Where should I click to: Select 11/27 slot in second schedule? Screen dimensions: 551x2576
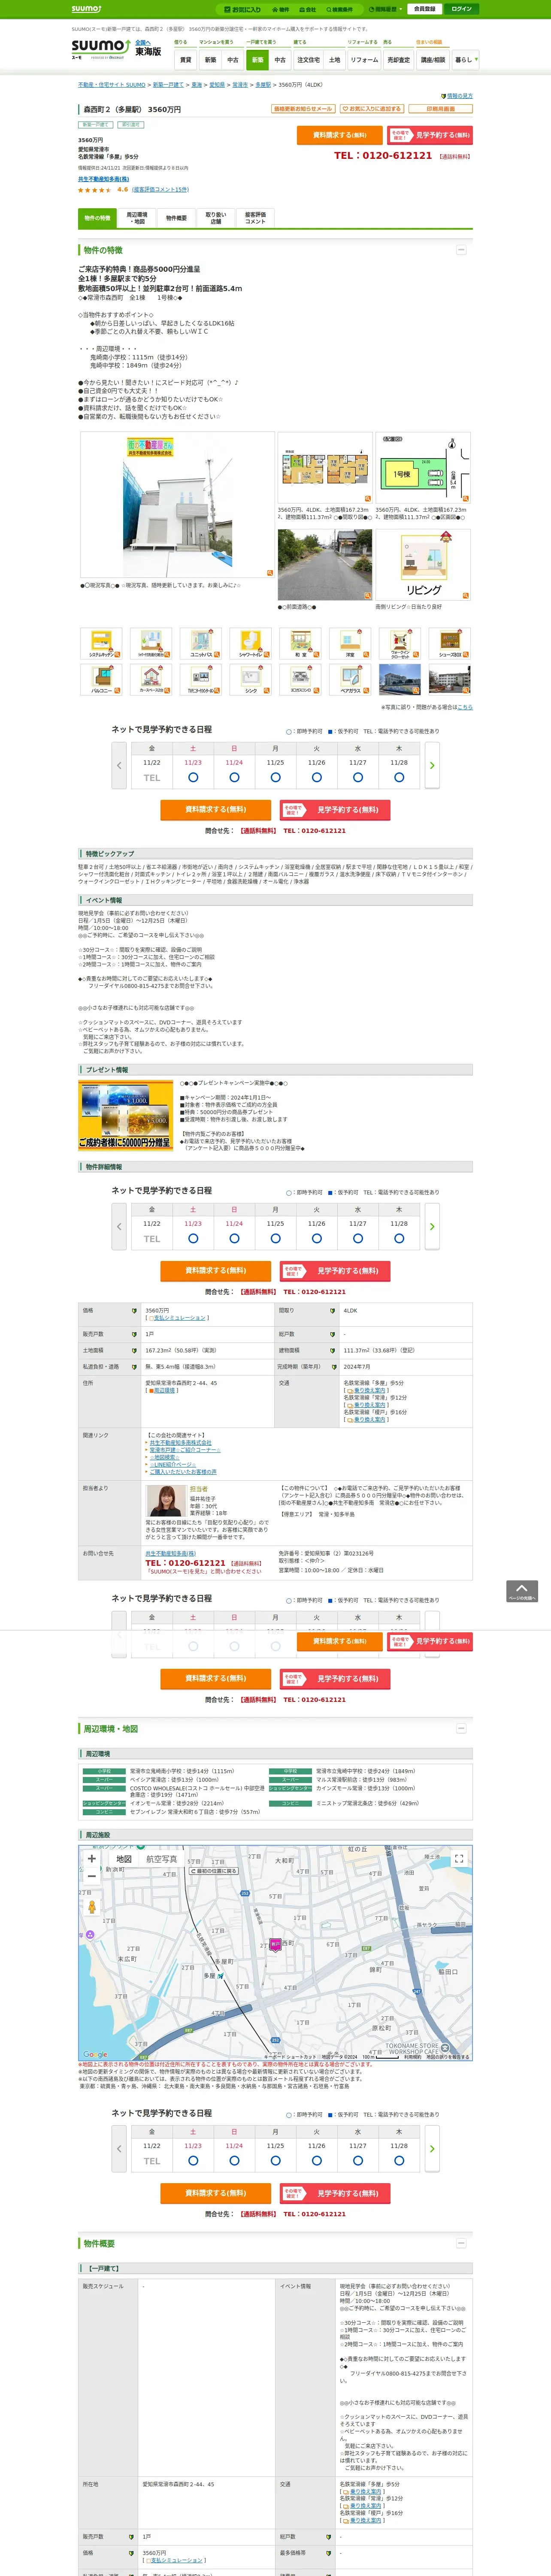click(x=357, y=1238)
